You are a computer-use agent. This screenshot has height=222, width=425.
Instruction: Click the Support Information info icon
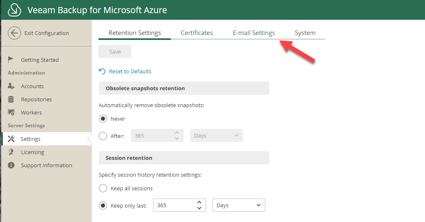click(x=11, y=165)
